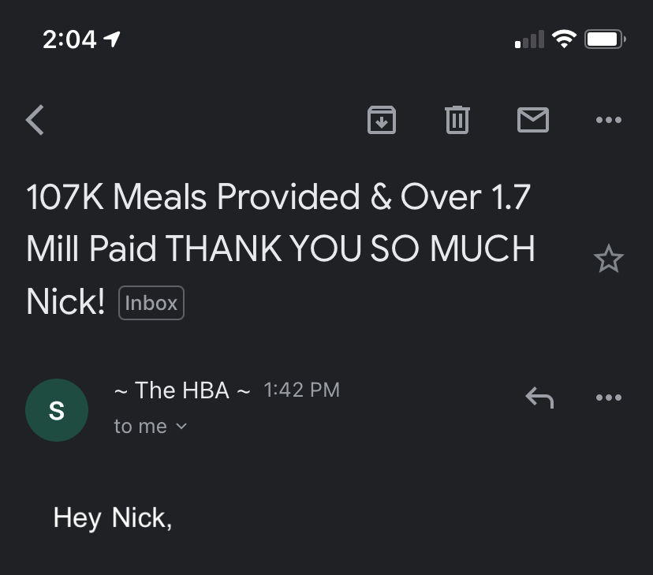This screenshot has width=653, height=575.
Task: Open the sender avatar circle with letter S
Action: click(57, 410)
